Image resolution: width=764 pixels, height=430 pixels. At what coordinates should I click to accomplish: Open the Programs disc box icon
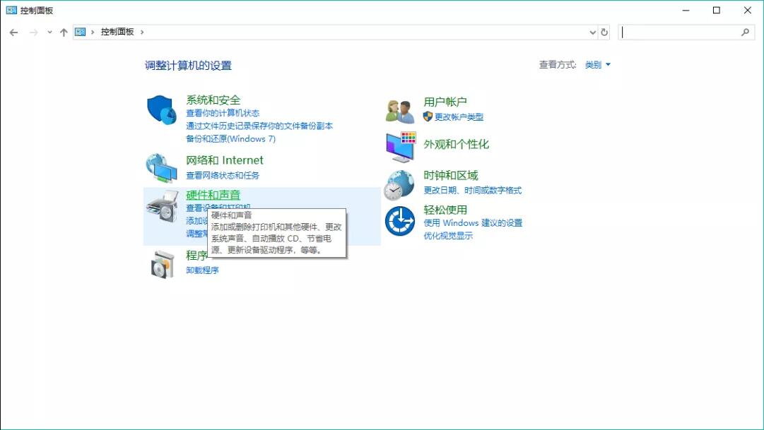point(162,263)
